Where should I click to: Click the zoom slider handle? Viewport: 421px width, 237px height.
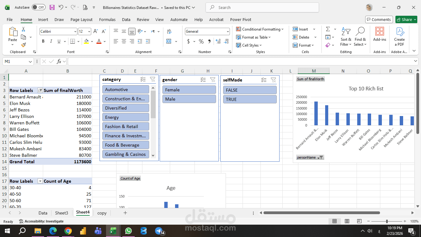tap(387, 221)
